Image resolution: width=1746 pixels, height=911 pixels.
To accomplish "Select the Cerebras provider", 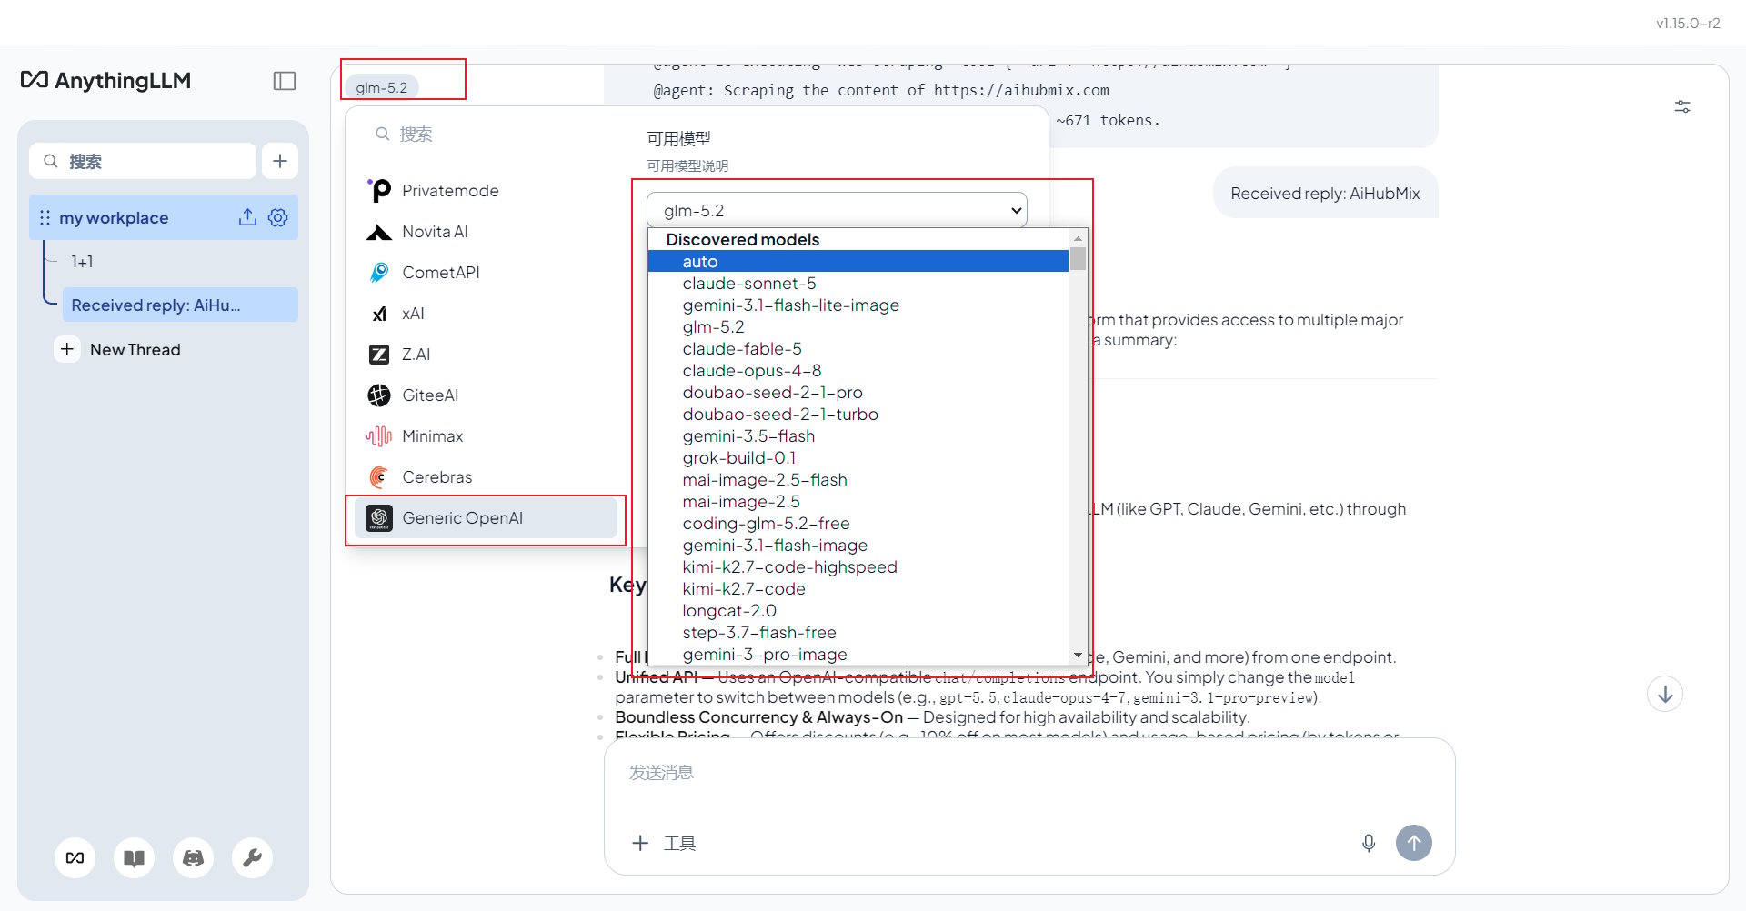I will coord(486,477).
